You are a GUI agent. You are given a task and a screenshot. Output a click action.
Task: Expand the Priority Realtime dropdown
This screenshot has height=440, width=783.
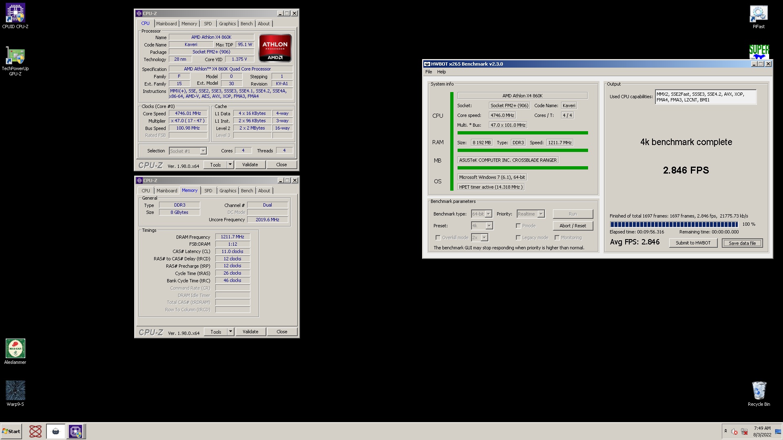[x=541, y=214]
